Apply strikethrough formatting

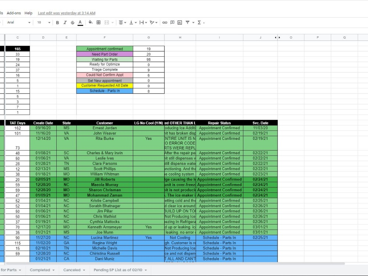click(72, 22)
